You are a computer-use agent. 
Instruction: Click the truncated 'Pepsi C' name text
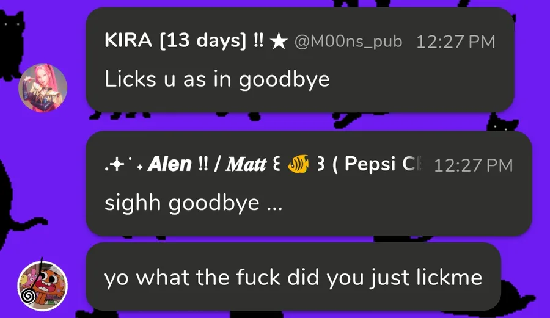pyautogui.click(x=383, y=164)
